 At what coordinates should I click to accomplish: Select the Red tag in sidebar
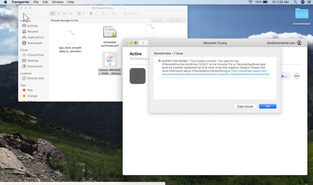point(28,90)
